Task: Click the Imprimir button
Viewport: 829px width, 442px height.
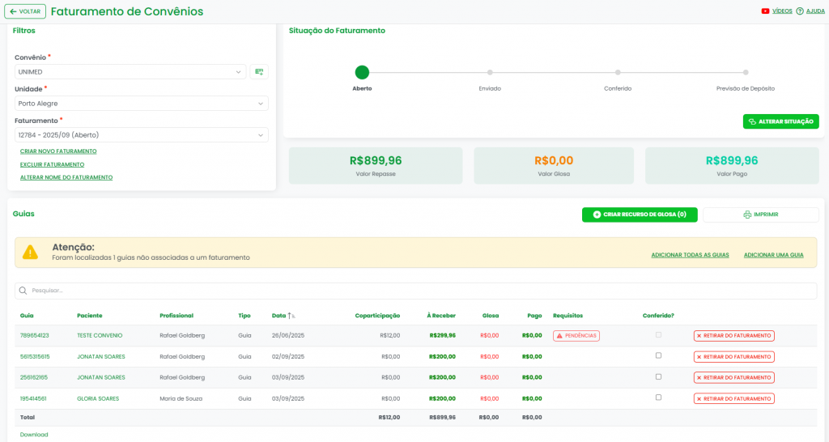Action: point(760,215)
